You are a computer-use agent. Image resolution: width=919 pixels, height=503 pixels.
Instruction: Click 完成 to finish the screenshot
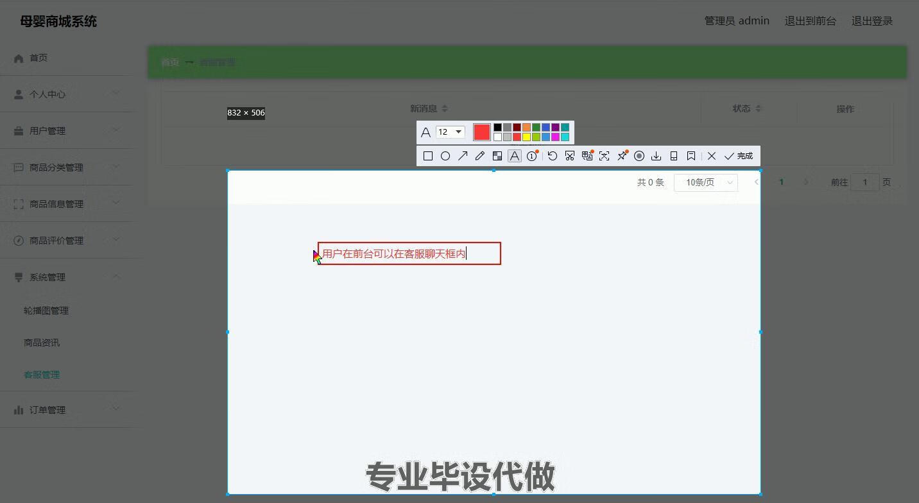(x=738, y=156)
